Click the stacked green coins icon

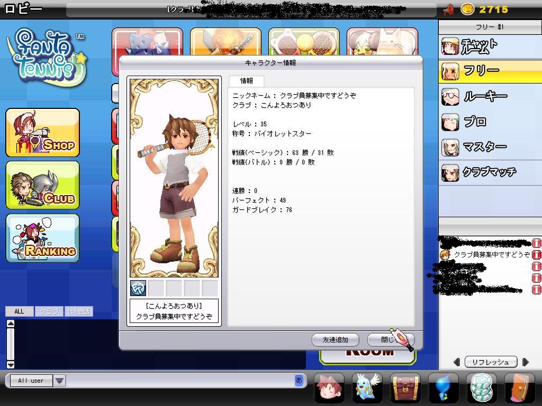tap(482, 388)
